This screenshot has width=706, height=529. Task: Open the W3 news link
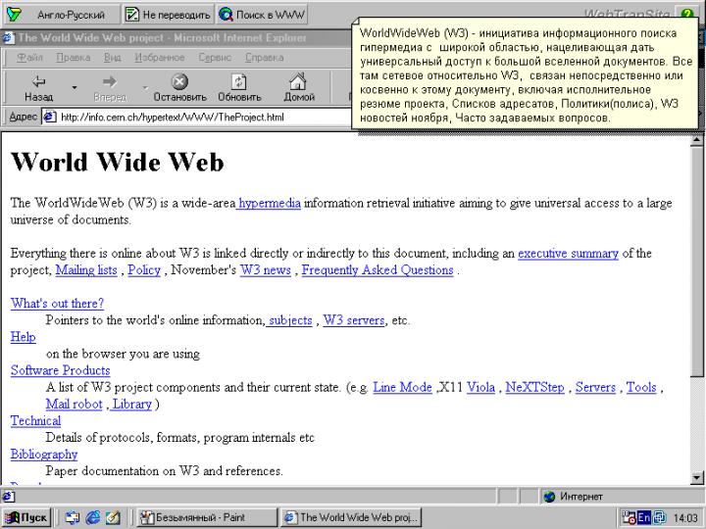pos(266,270)
